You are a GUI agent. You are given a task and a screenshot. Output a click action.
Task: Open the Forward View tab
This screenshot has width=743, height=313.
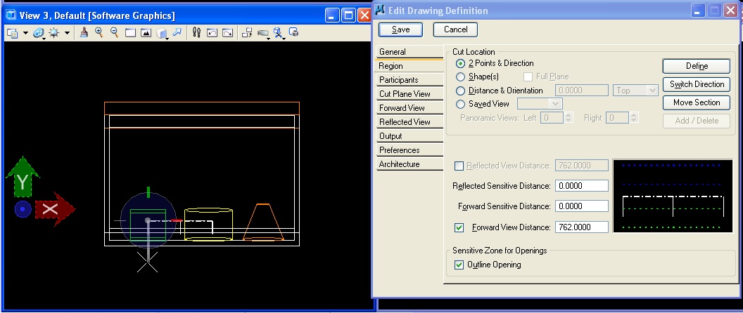pyautogui.click(x=409, y=108)
